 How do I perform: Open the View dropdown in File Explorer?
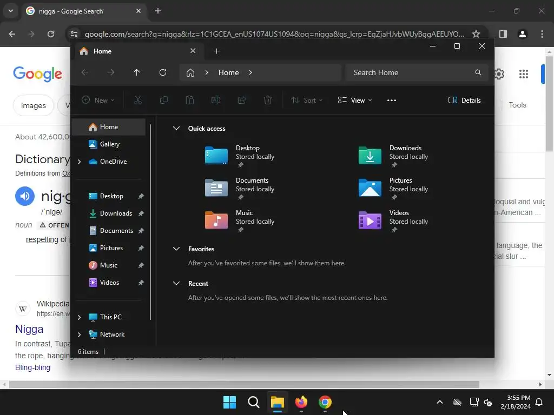pyautogui.click(x=355, y=100)
